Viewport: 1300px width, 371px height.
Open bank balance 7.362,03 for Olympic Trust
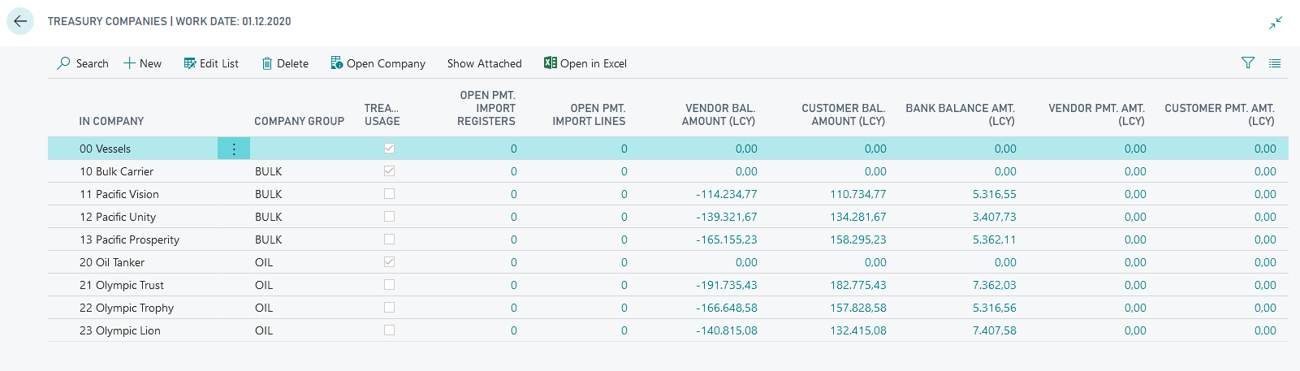click(x=994, y=285)
